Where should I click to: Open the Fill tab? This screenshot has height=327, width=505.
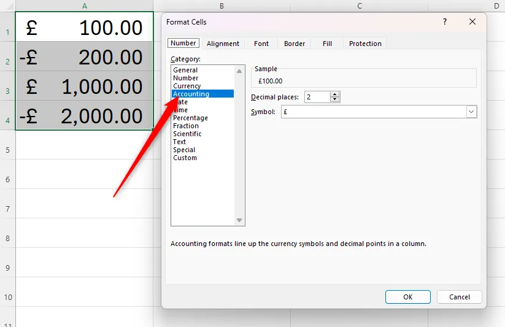pyautogui.click(x=327, y=44)
